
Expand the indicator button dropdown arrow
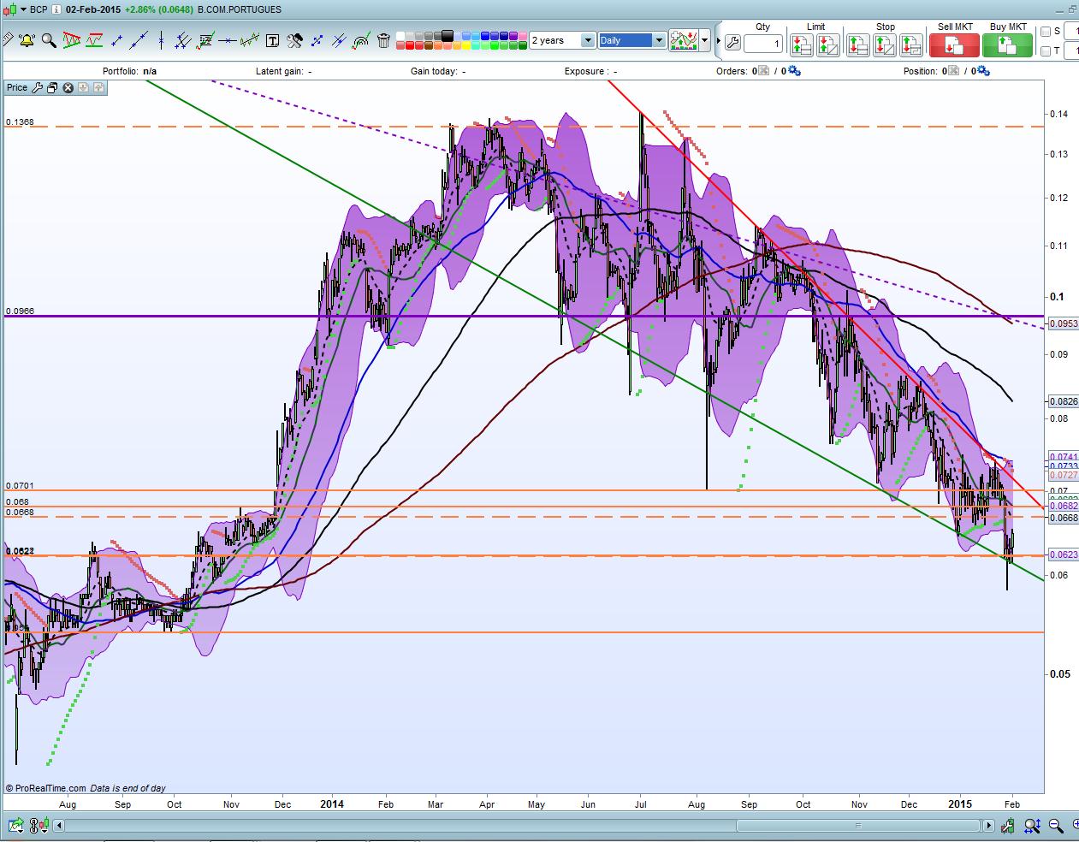[x=705, y=40]
